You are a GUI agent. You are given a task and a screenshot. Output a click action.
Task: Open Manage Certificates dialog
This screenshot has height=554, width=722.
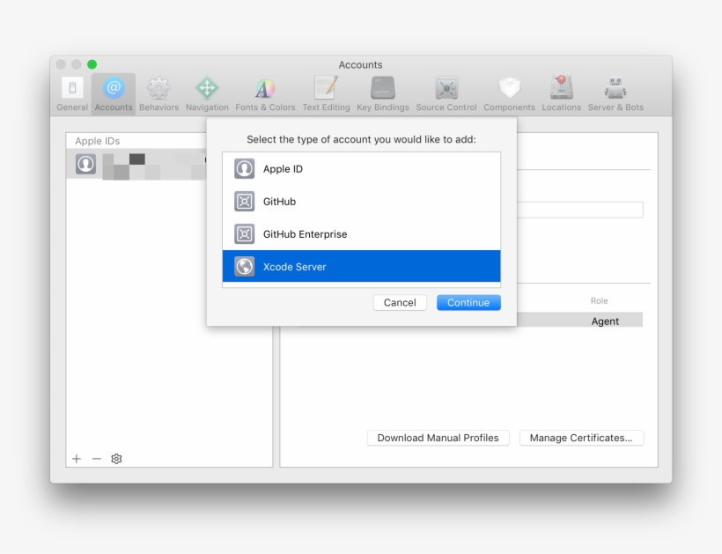click(x=581, y=438)
